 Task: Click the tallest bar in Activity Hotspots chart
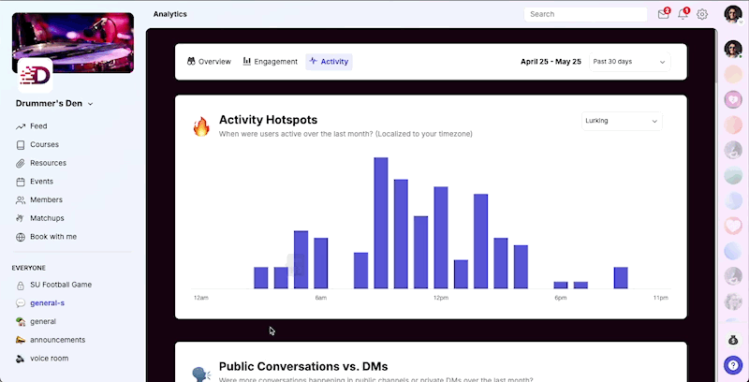pos(381,223)
